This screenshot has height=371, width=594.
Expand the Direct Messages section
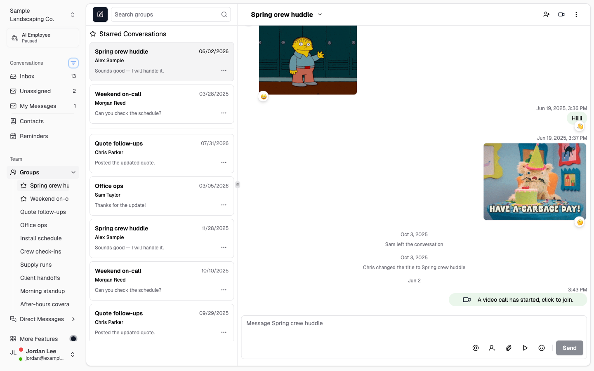[73, 319]
